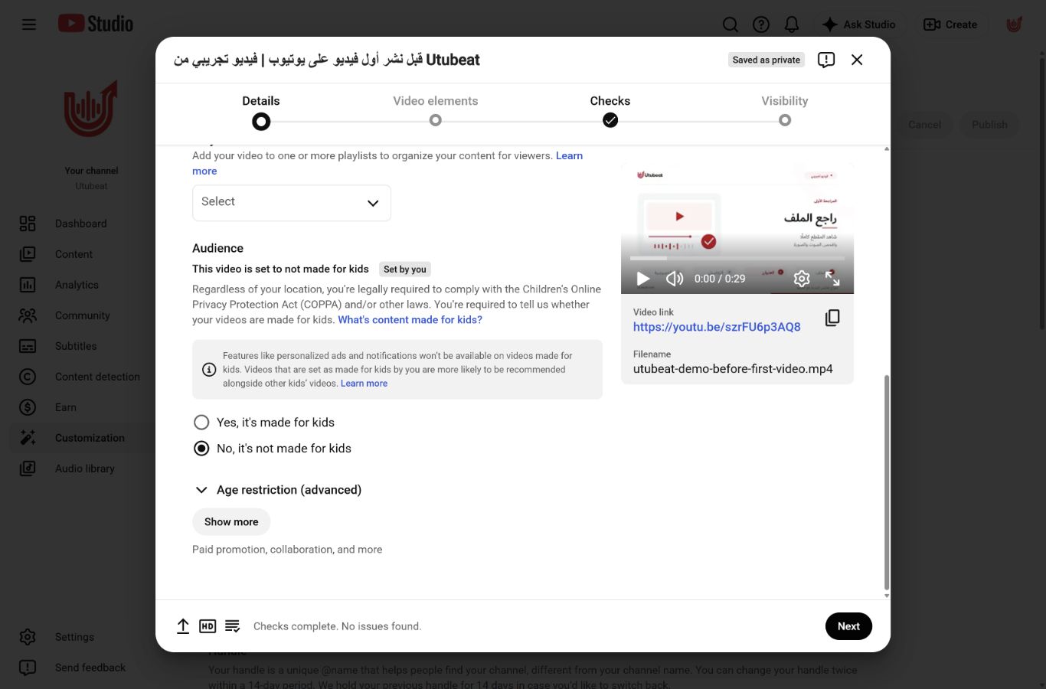Mute the video preview volume
1046x689 pixels.
(x=674, y=279)
